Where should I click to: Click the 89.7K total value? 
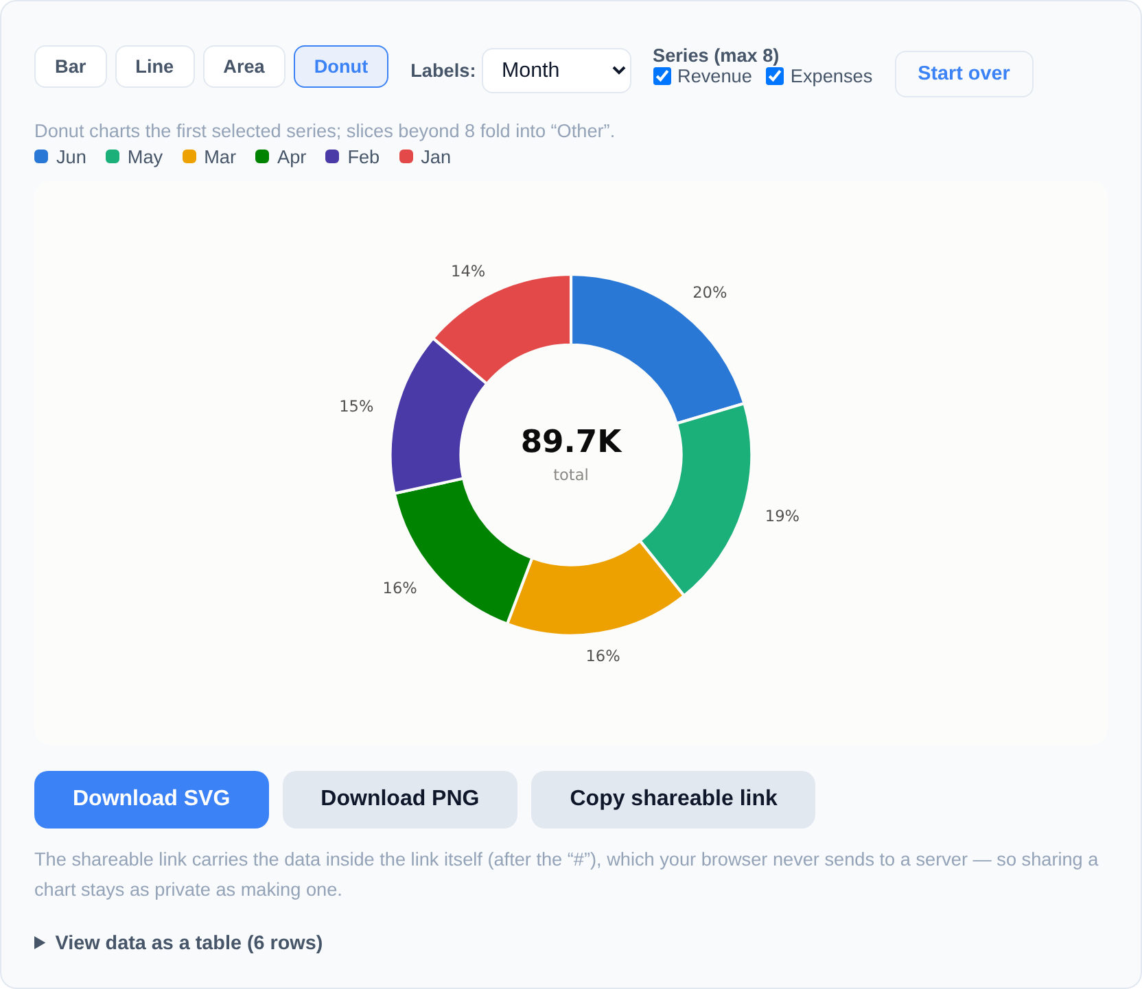coord(572,441)
